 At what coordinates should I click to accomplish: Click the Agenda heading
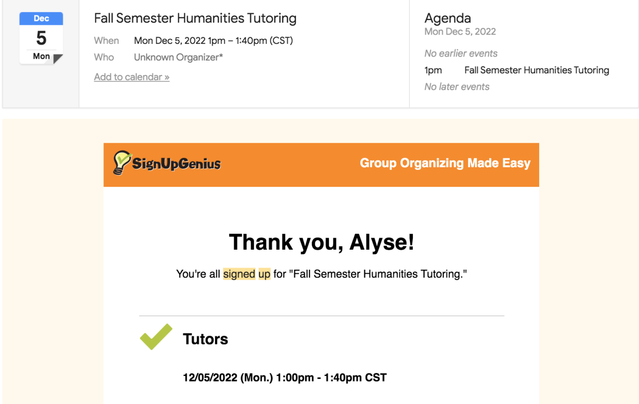[447, 18]
